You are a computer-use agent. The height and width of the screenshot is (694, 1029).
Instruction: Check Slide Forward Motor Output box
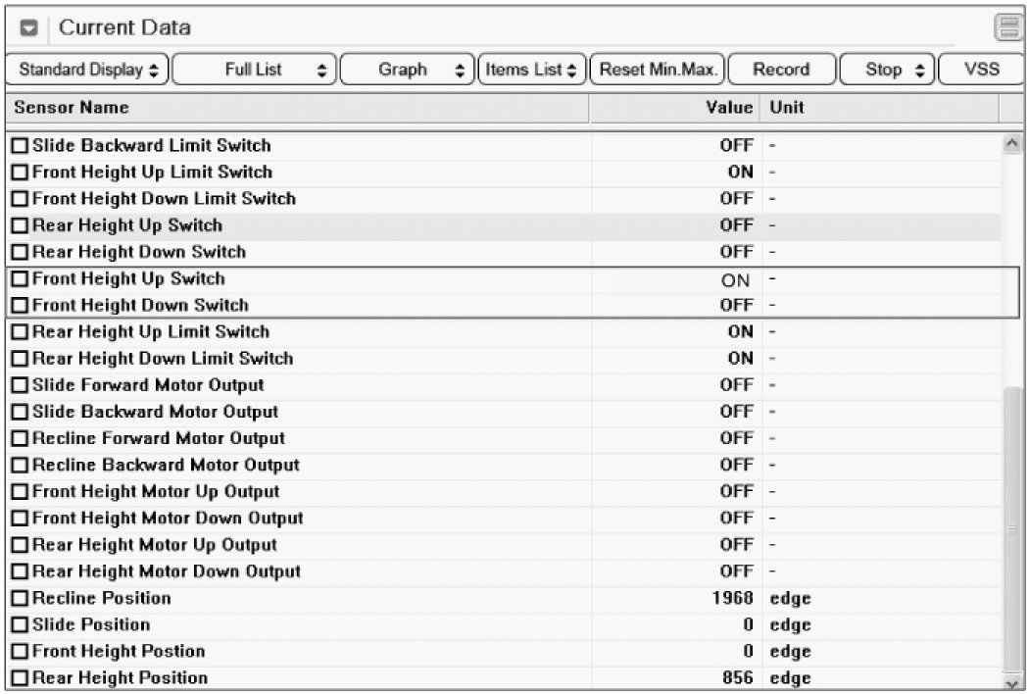(20, 385)
